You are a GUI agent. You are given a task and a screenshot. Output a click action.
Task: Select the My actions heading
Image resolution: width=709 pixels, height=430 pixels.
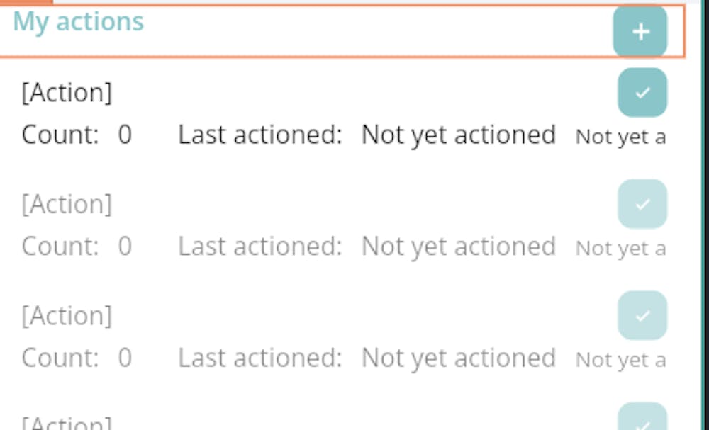tap(78, 22)
